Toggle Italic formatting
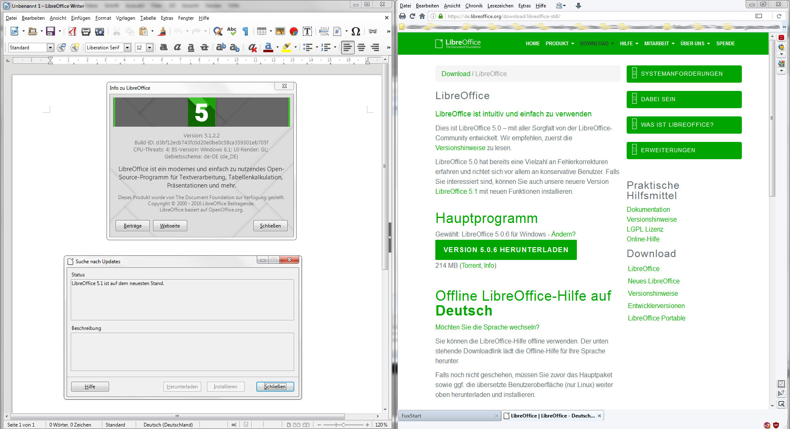The image size is (790, 429). (x=177, y=47)
